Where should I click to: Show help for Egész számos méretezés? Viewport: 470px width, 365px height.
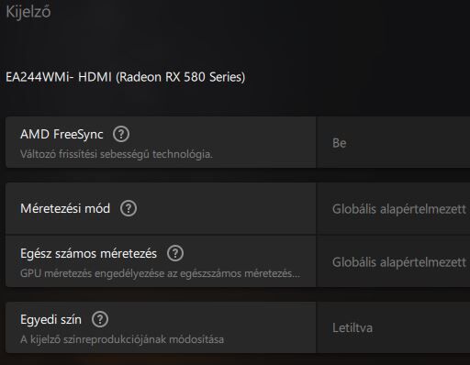[175, 253]
